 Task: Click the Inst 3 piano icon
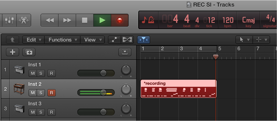(x=19, y=108)
